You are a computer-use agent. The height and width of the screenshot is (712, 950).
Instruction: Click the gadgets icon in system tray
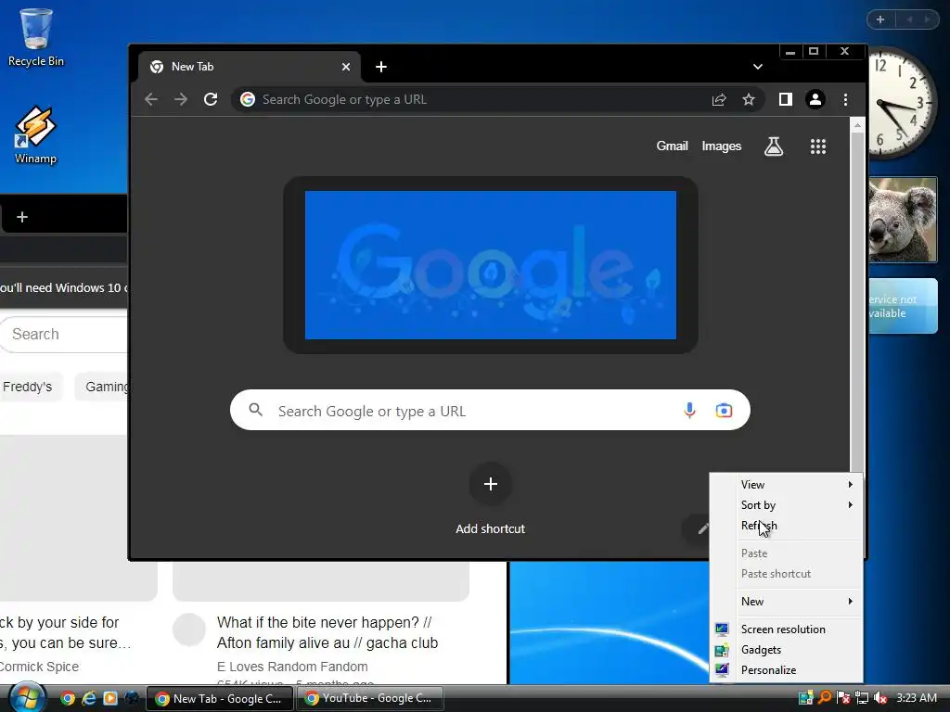coord(805,698)
